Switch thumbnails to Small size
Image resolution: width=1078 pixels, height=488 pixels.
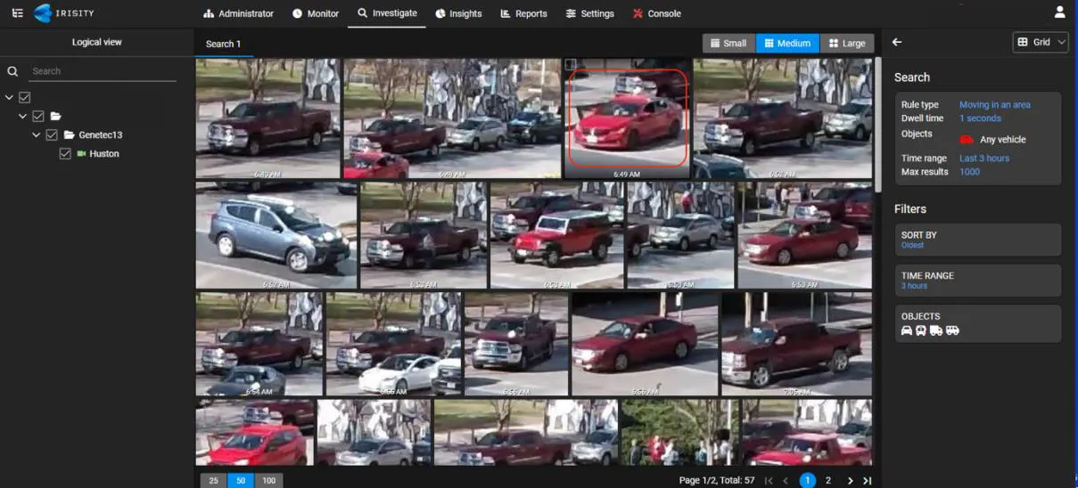728,43
